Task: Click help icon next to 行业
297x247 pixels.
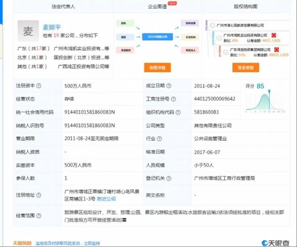Action: coord(160,139)
